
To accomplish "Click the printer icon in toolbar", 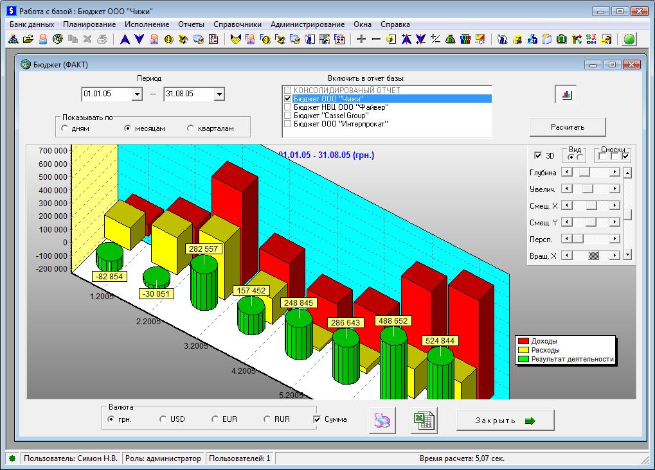I will [102, 40].
